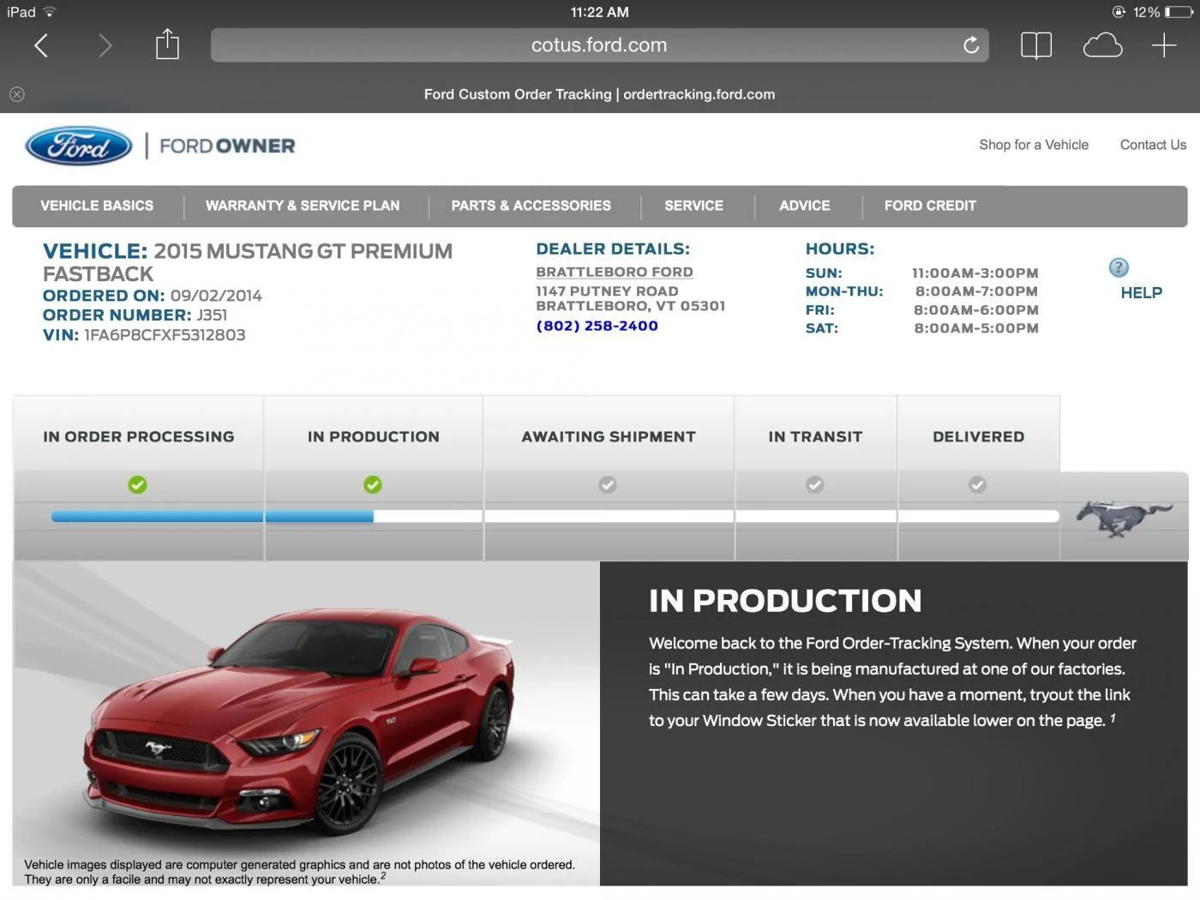Open the Vehicle Basics menu
The height and width of the screenshot is (900, 1200).
[x=97, y=206]
